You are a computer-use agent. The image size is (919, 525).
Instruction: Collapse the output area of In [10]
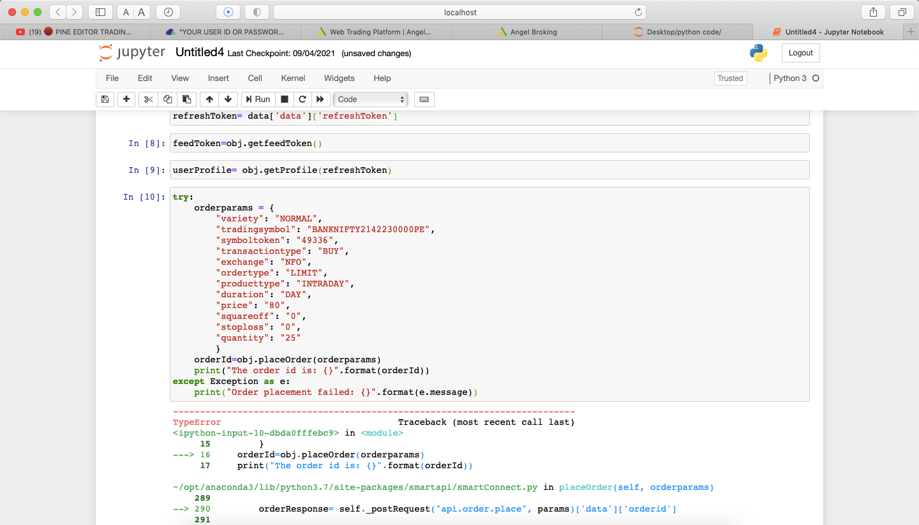click(x=132, y=466)
